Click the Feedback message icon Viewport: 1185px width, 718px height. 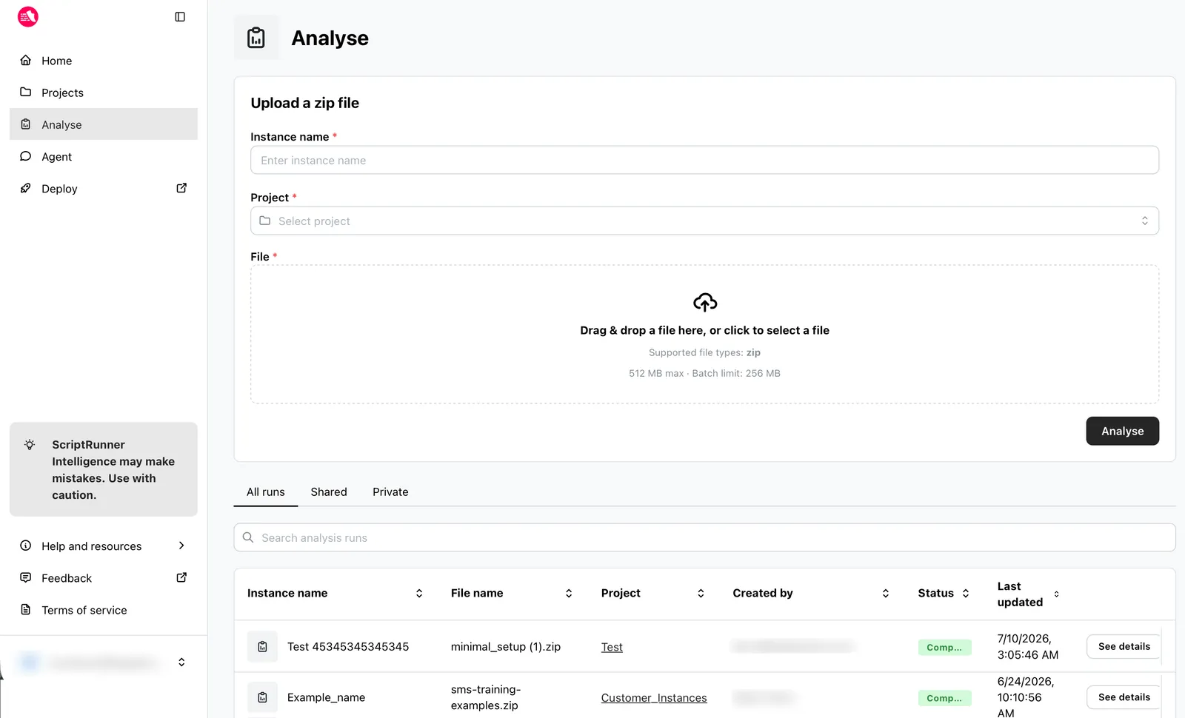(26, 577)
